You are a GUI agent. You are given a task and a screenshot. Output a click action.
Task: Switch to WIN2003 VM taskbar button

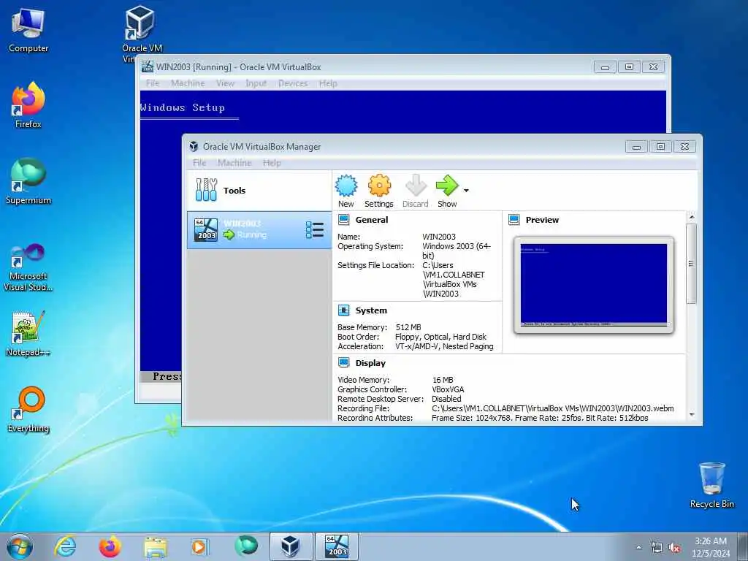tap(336, 546)
